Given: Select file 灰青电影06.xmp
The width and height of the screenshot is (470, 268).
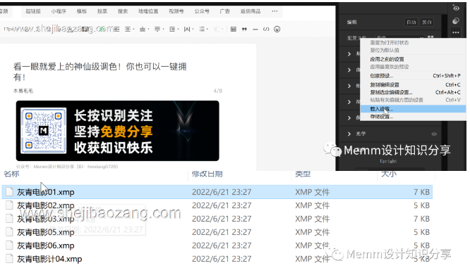Looking at the screenshot, I should (x=217, y=245).
